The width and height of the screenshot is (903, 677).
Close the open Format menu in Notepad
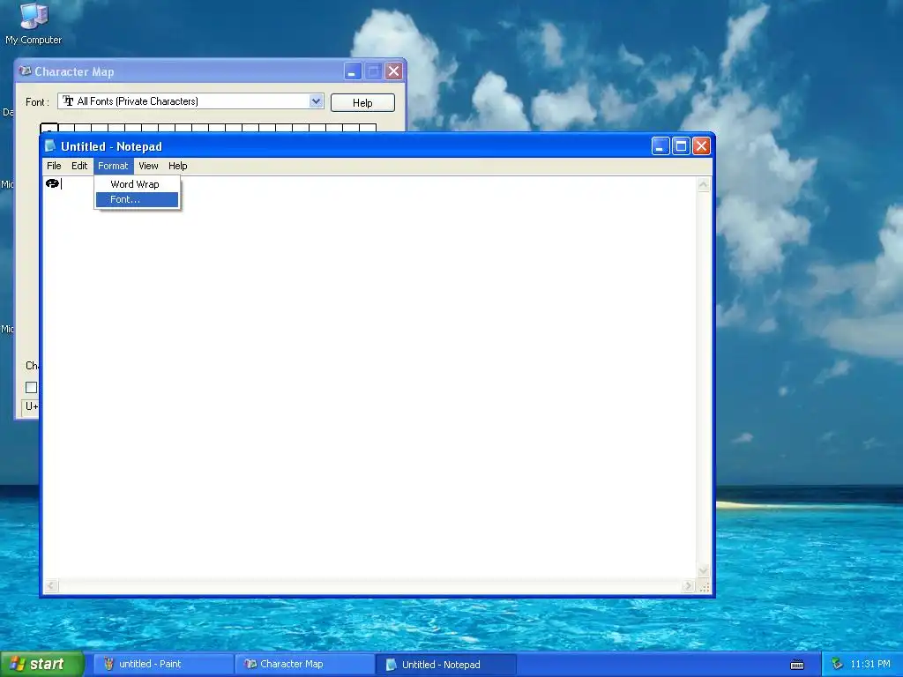[113, 166]
